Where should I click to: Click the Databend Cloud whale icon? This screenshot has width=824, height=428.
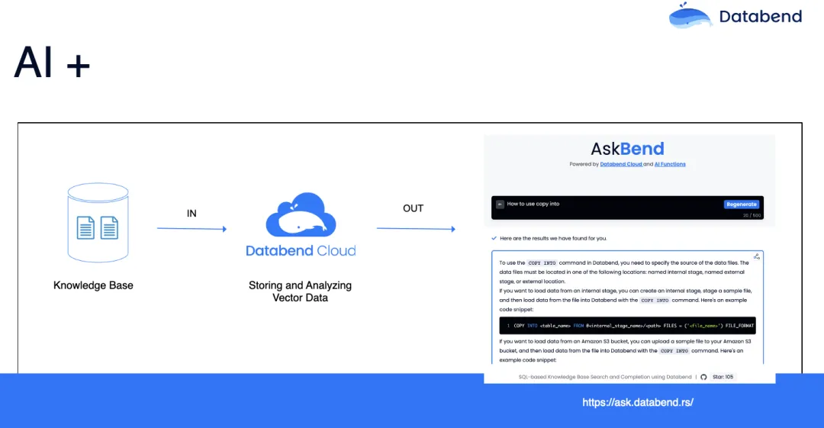[301, 214]
